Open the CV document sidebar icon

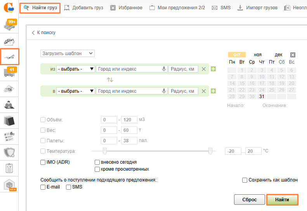(9, 168)
